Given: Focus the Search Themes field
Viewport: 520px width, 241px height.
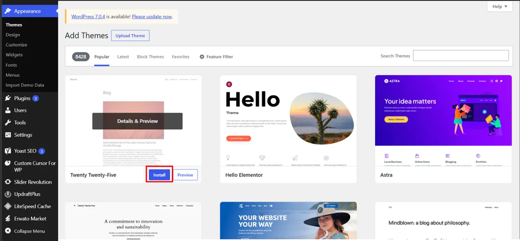Looking at the screenshot, I should [461, 55].
